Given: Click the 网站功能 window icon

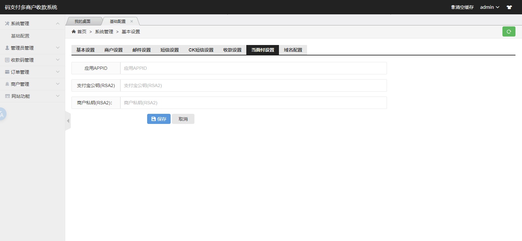Looking at the screenshot, I should pos(8,96).
